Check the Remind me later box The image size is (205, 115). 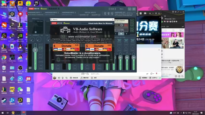click(111, 61)
